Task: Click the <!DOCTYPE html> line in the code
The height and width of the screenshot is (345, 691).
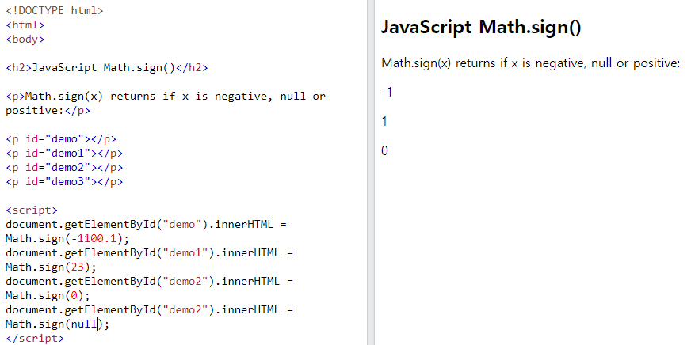Action: coord(55,11)
